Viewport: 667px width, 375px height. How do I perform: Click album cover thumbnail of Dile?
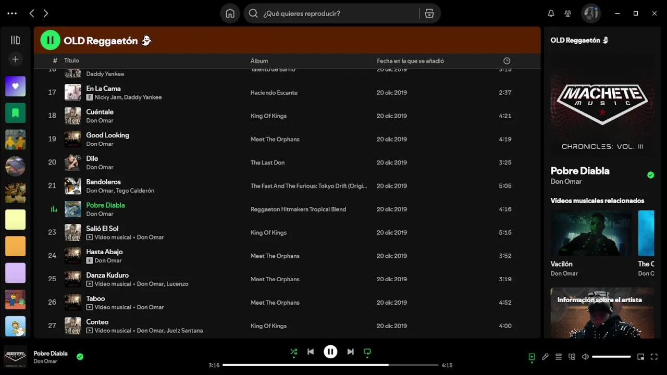[x=73, y=162]
